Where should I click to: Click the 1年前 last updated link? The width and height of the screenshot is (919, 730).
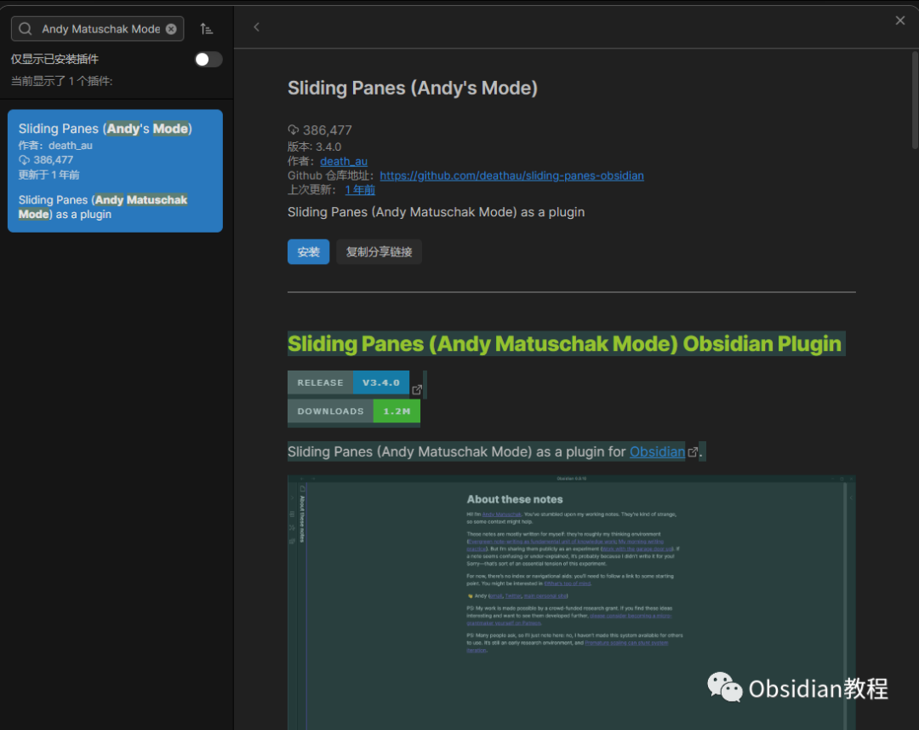(360, 190)
